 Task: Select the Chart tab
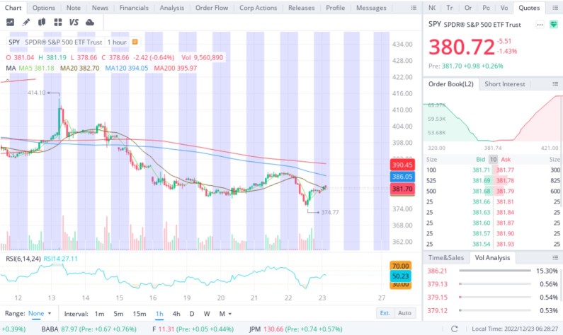pyautogui.click(x=13, y=8)
